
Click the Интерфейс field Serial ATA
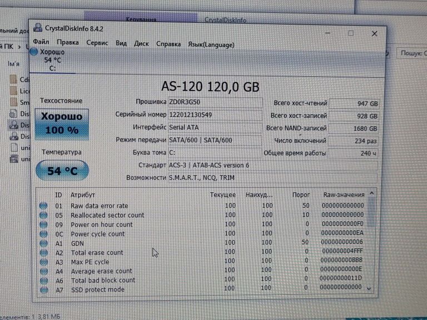[215, 127]
